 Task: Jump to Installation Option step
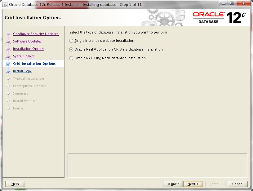tap(29, 49)
